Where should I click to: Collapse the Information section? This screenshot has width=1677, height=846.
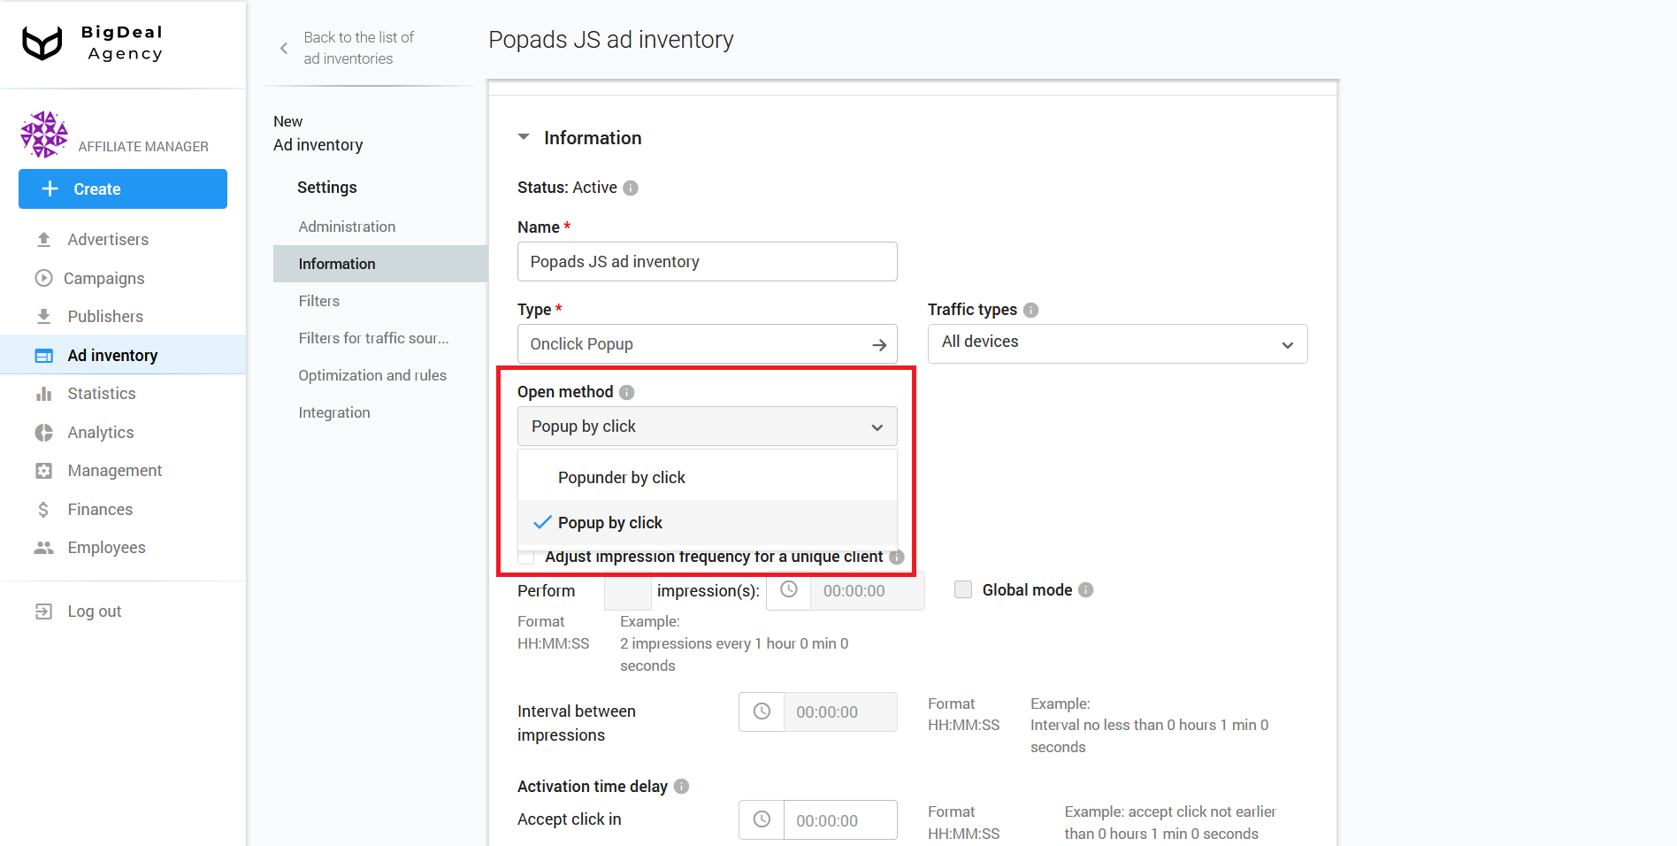(x=523, y=137)
